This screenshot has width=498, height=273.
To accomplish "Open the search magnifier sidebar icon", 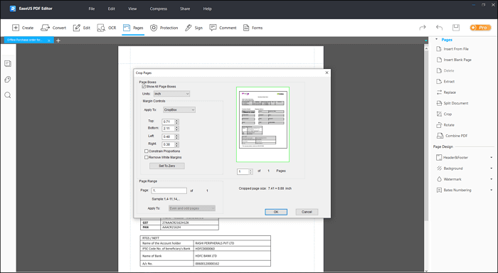I will coord(8,95).
